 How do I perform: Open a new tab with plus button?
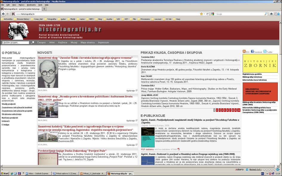click(x=44, y=9)
